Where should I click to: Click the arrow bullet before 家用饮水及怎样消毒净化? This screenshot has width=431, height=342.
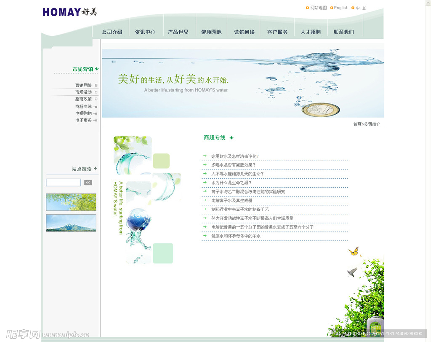(205, 156)
